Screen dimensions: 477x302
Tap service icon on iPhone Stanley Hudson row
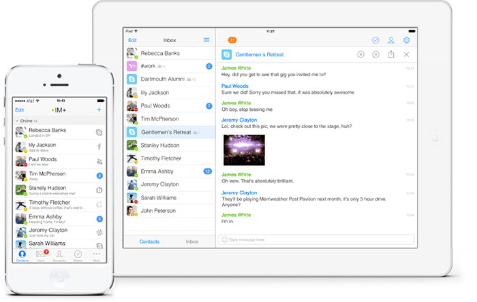pos(99,190)
